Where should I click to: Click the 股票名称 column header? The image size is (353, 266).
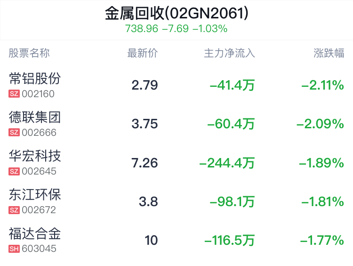29,53
